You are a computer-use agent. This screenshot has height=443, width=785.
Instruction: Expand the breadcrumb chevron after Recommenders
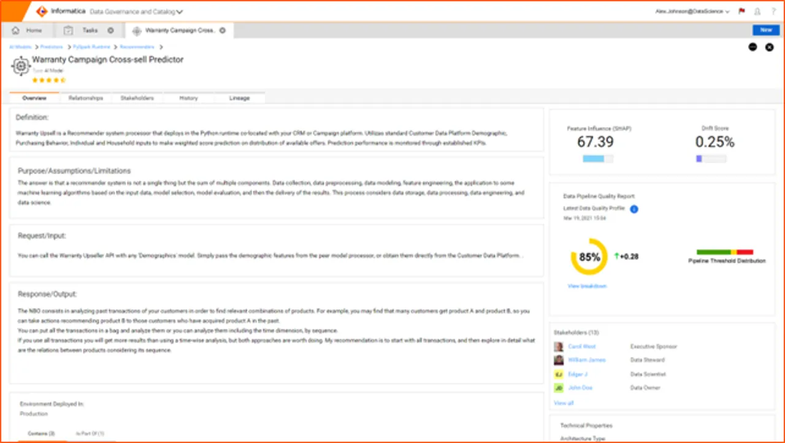pyautogui.click(x=161, y=47)
